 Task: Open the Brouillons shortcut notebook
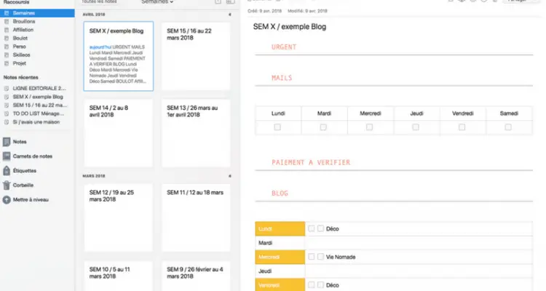[24, 23]
